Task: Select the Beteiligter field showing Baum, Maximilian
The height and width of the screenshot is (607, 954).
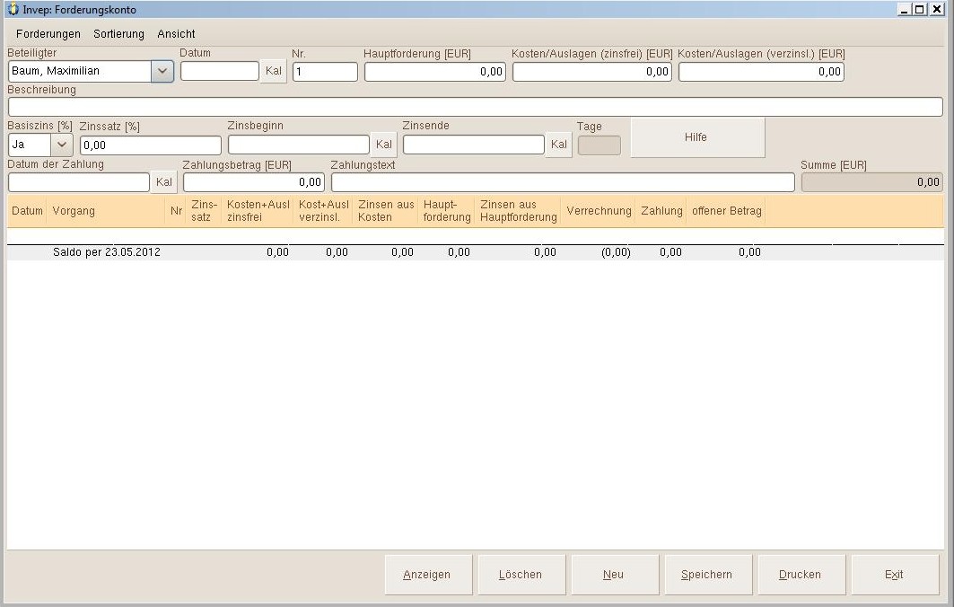Action: [80, 71]
